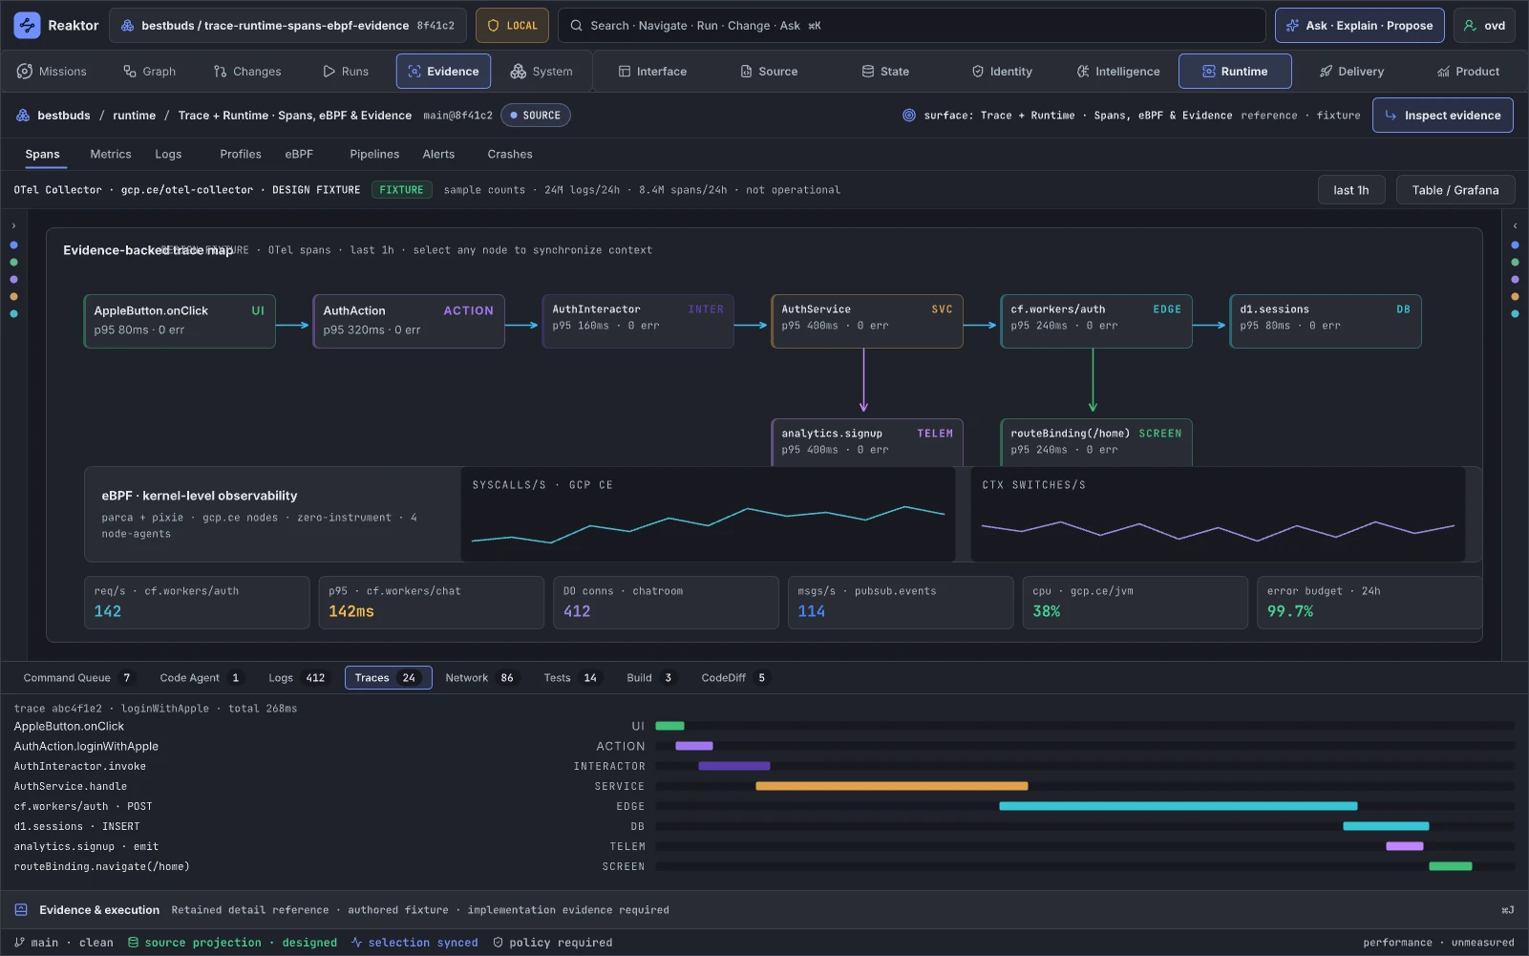This screenshot has height=956, width=1529.
Task: Select the AppleButton.onClick UI node
Action: [x=180, y=321]
